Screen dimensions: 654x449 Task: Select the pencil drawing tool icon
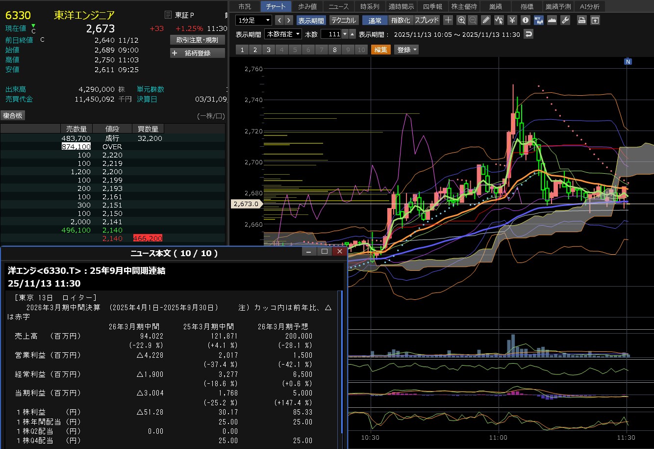point(486,20)
